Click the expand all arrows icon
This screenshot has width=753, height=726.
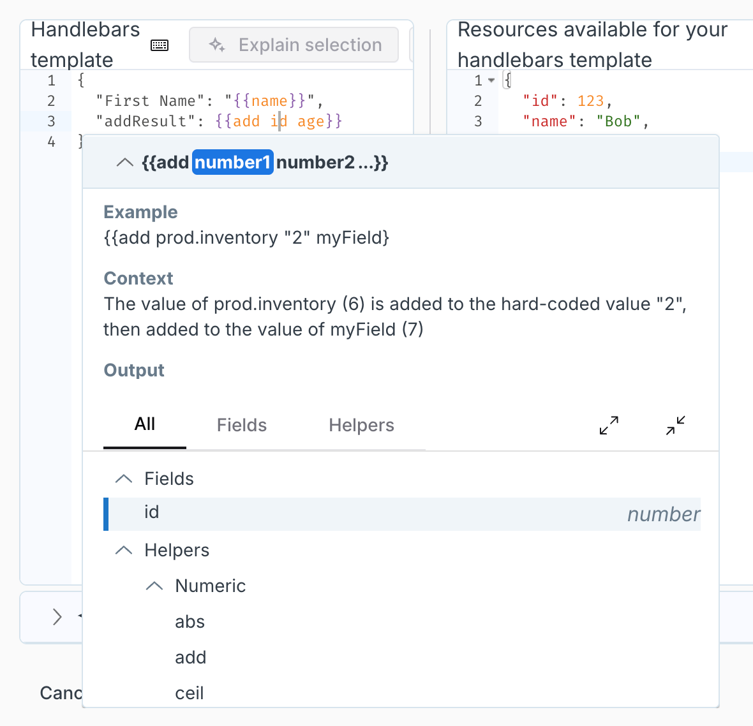coord(609,426)
